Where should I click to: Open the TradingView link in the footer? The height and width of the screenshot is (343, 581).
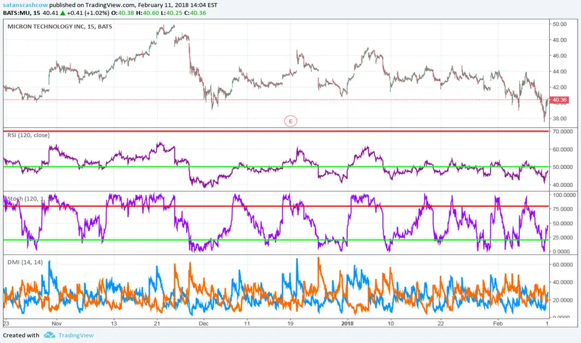[76, 336]
